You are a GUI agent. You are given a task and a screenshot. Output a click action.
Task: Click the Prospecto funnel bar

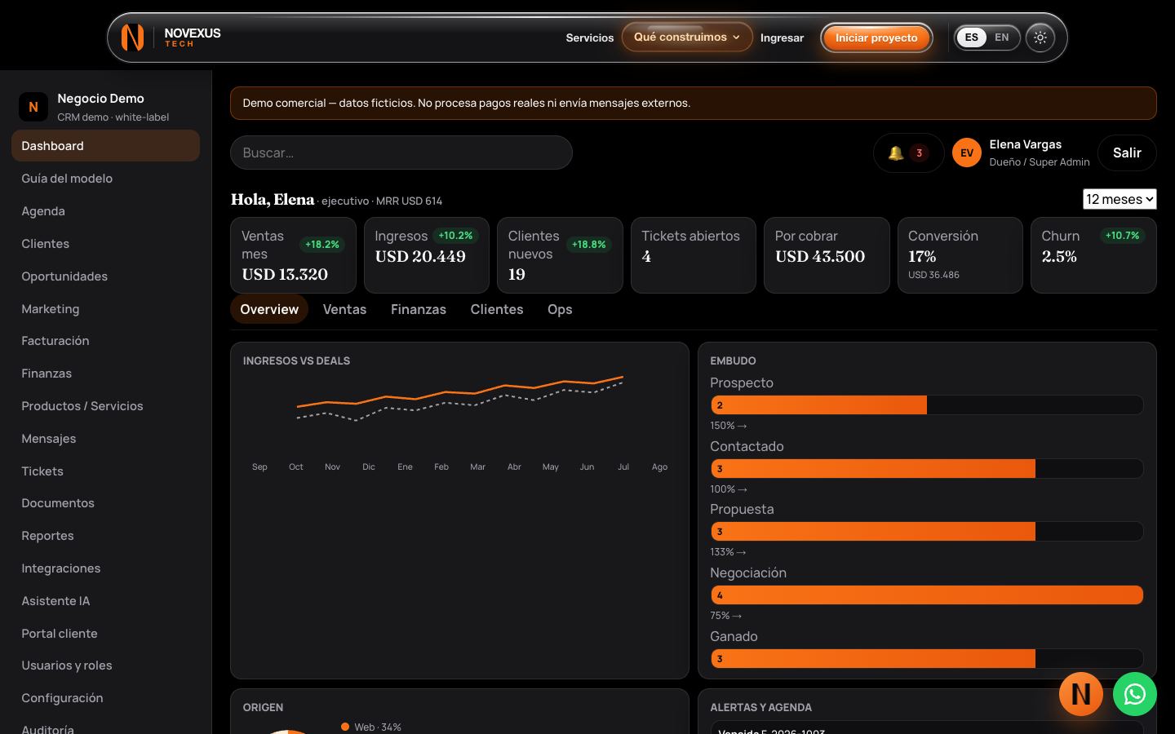tap(926, 405)
